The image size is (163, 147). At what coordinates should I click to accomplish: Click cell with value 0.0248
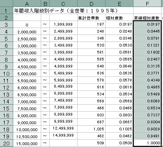pyautogui.click(x=119, y=31)
